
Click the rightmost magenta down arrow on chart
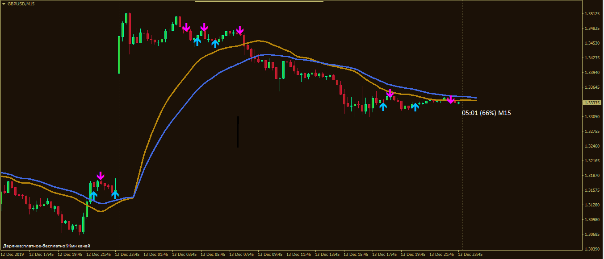click(451, 99)
